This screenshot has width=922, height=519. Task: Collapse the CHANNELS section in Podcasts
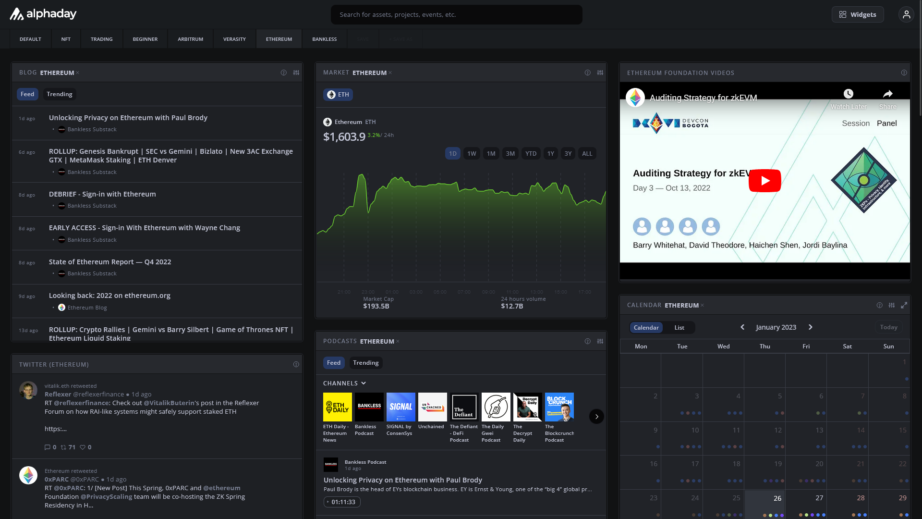[x=364, y=383]
